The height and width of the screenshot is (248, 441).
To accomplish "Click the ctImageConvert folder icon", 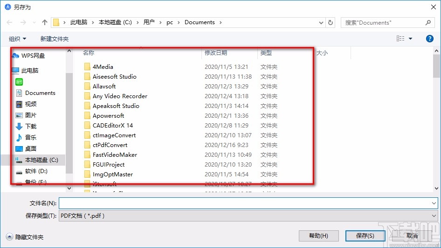I will coord(87,135).
